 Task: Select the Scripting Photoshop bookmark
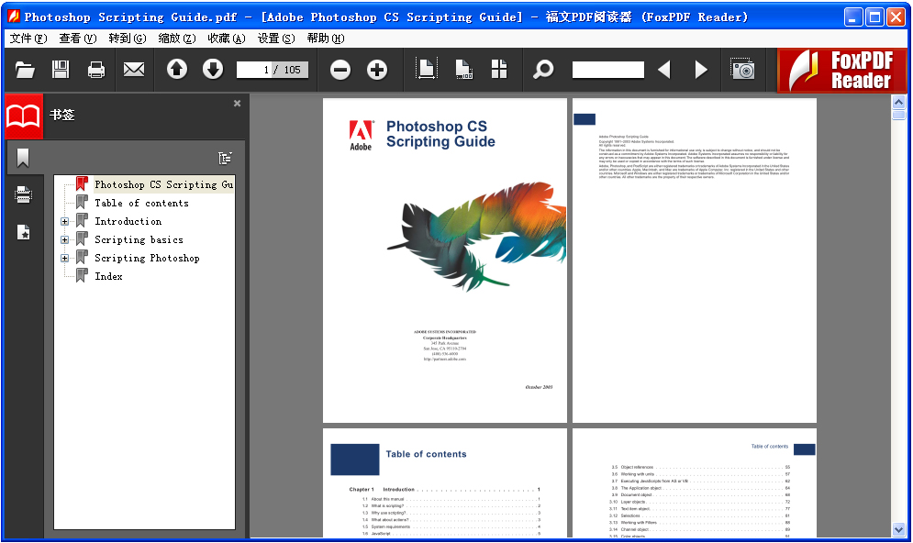click(x=147, y=259)
